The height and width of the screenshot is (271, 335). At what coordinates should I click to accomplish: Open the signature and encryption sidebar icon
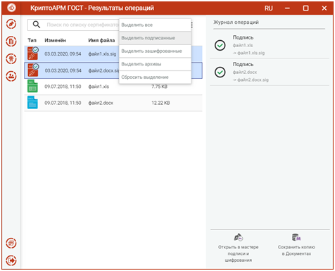[x=11, y=24]
